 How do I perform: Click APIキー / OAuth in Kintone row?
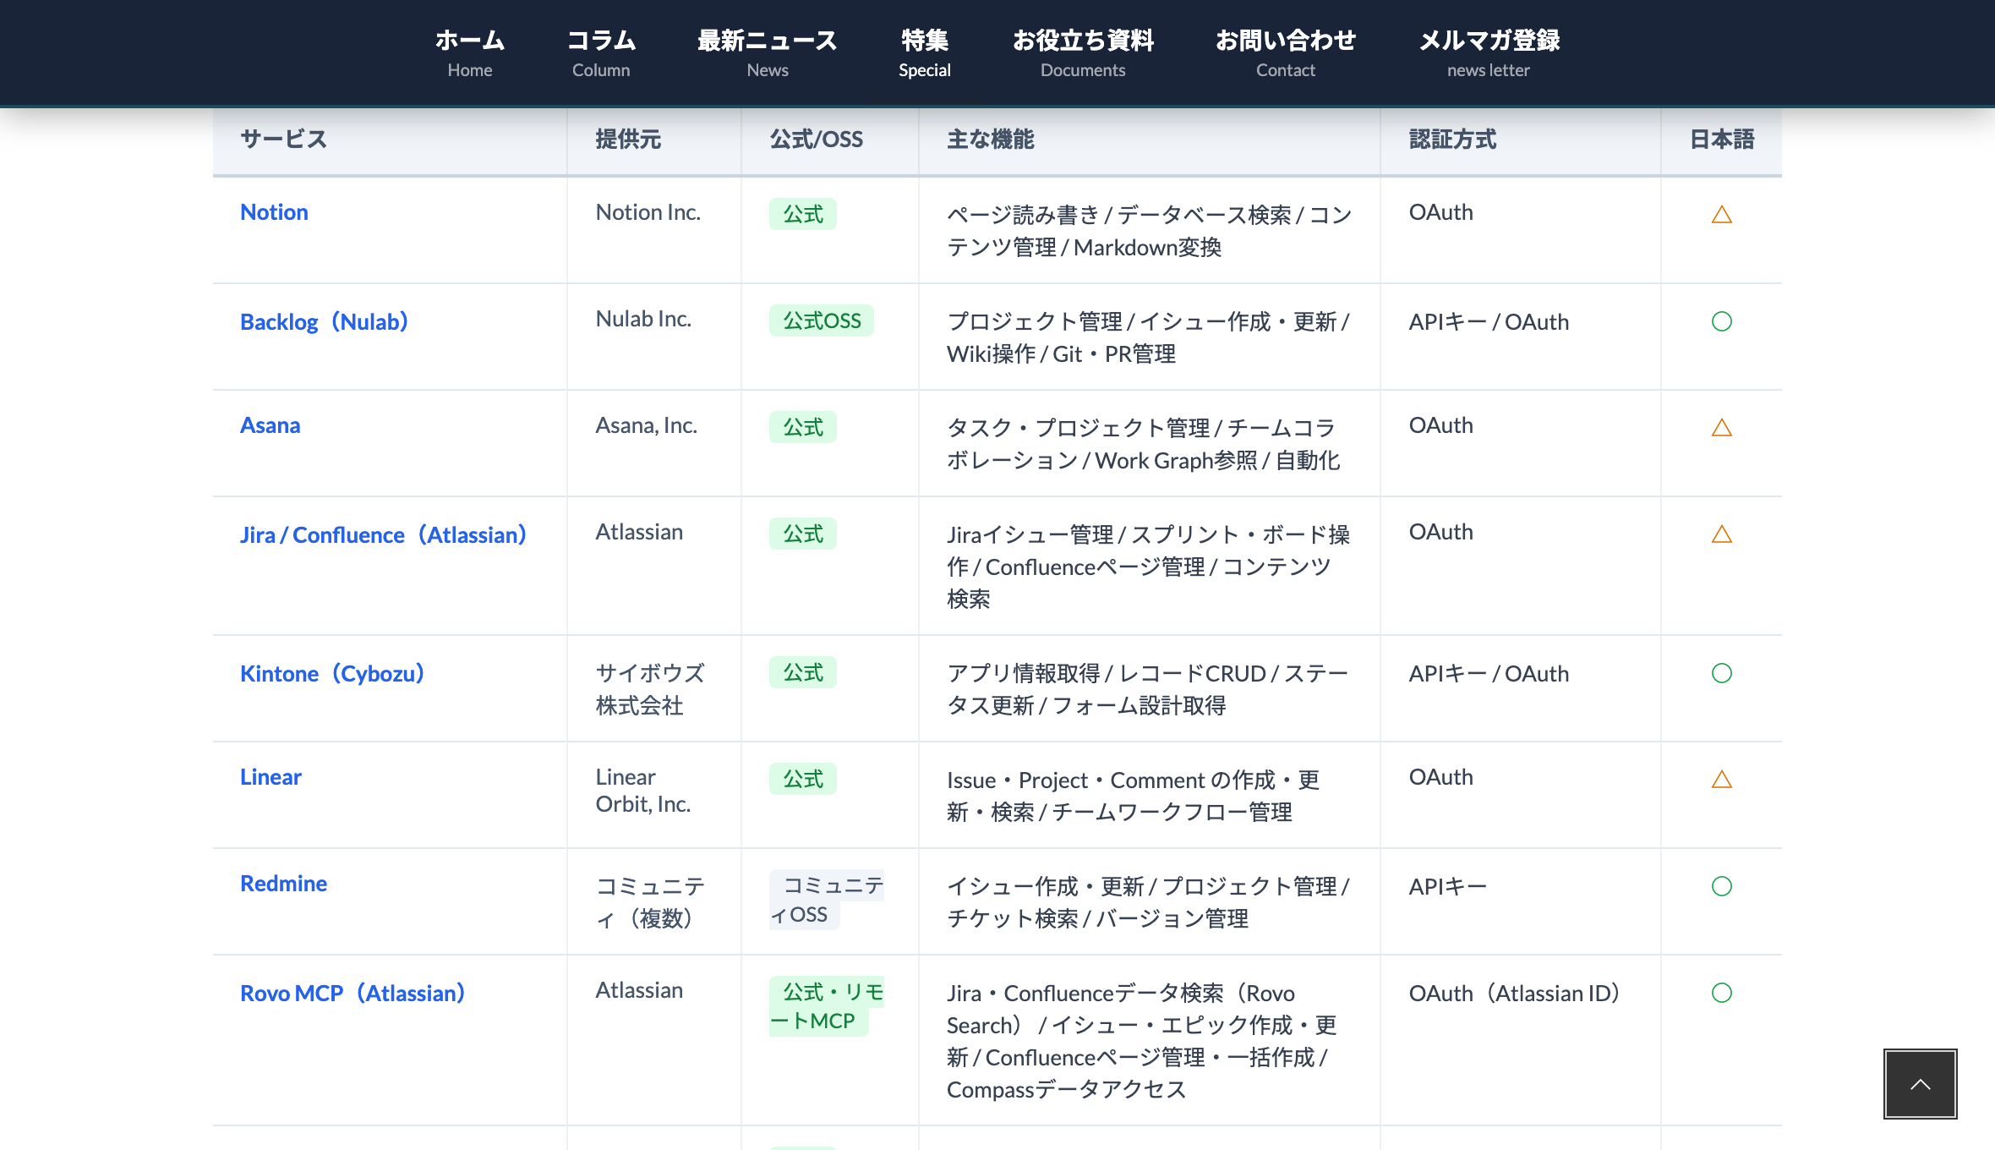[1489, 673]
